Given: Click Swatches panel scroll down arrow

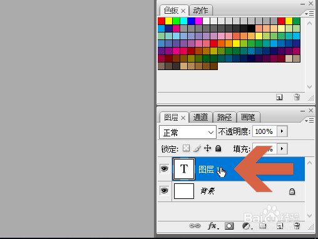Looking at the screenshot, I should (x=310, y=87).
